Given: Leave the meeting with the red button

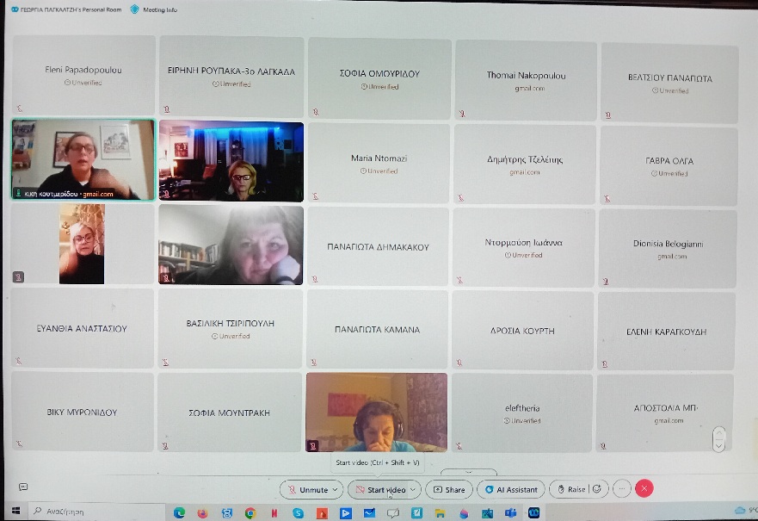Looking at the screenshot, I should [644, 488].
